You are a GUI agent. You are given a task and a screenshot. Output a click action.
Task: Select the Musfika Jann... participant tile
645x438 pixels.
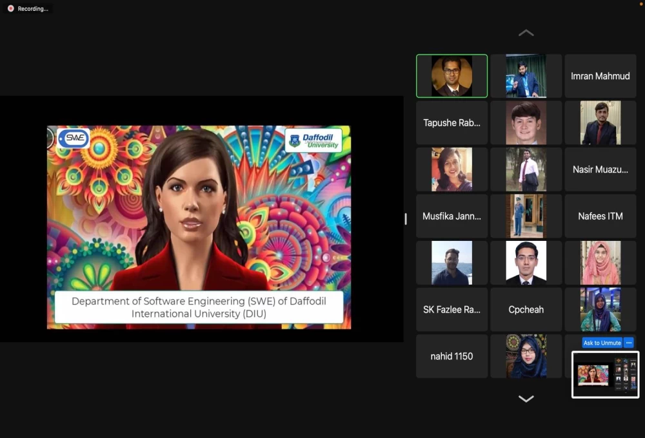451,216
